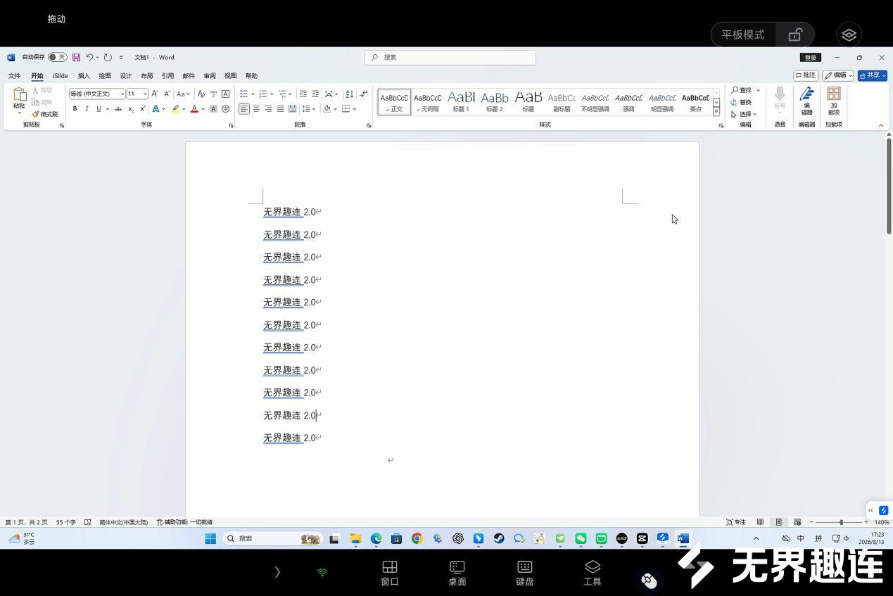Apply character border with the boxed A icon

[225, 94]
